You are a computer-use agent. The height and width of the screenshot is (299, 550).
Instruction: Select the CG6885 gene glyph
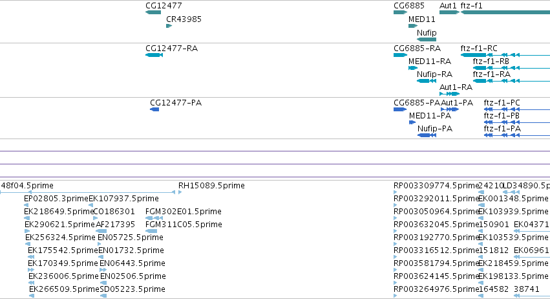400,12
